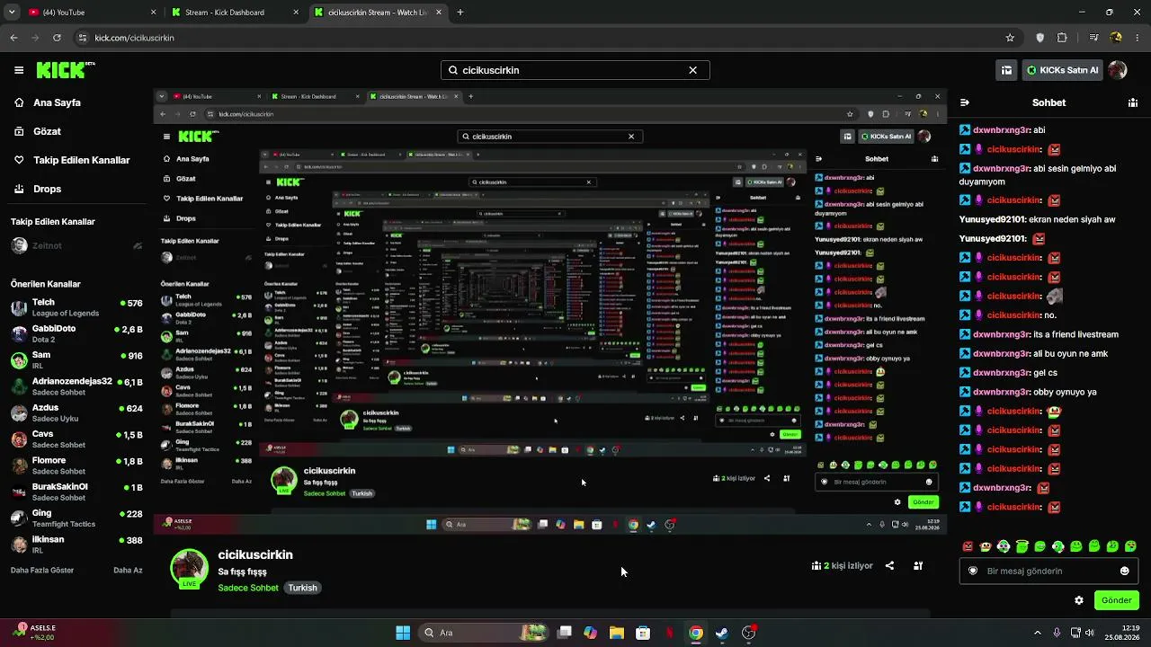The width and height of the screenshot is (1151, 647).
Task: Open File Explorer from the Windows taskbar
Action: [617, 633]
